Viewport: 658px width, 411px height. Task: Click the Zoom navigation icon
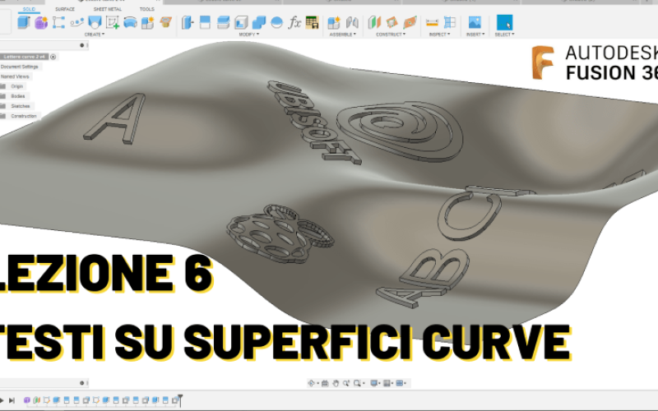point(346,383)
